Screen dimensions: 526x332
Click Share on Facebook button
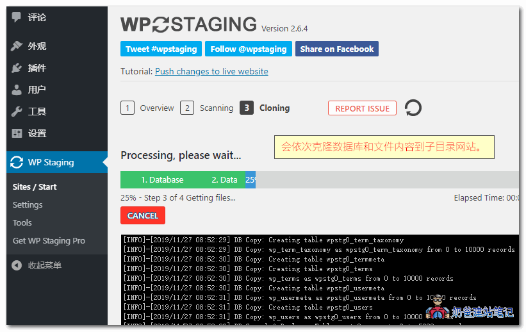[x=337, y=49]
